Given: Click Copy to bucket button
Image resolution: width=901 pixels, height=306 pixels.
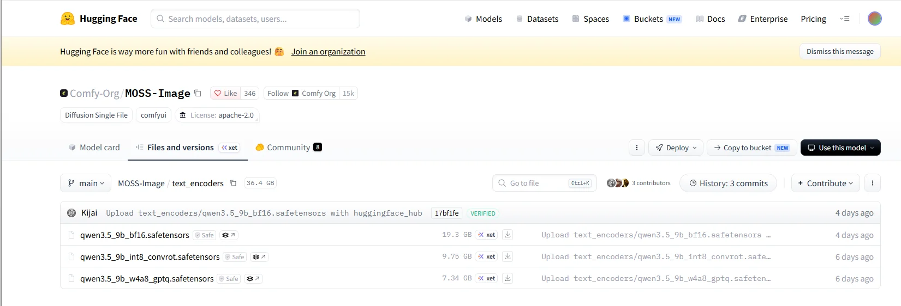Looking at the screenshot, I should pyautogui.click(x=751, y=148).
